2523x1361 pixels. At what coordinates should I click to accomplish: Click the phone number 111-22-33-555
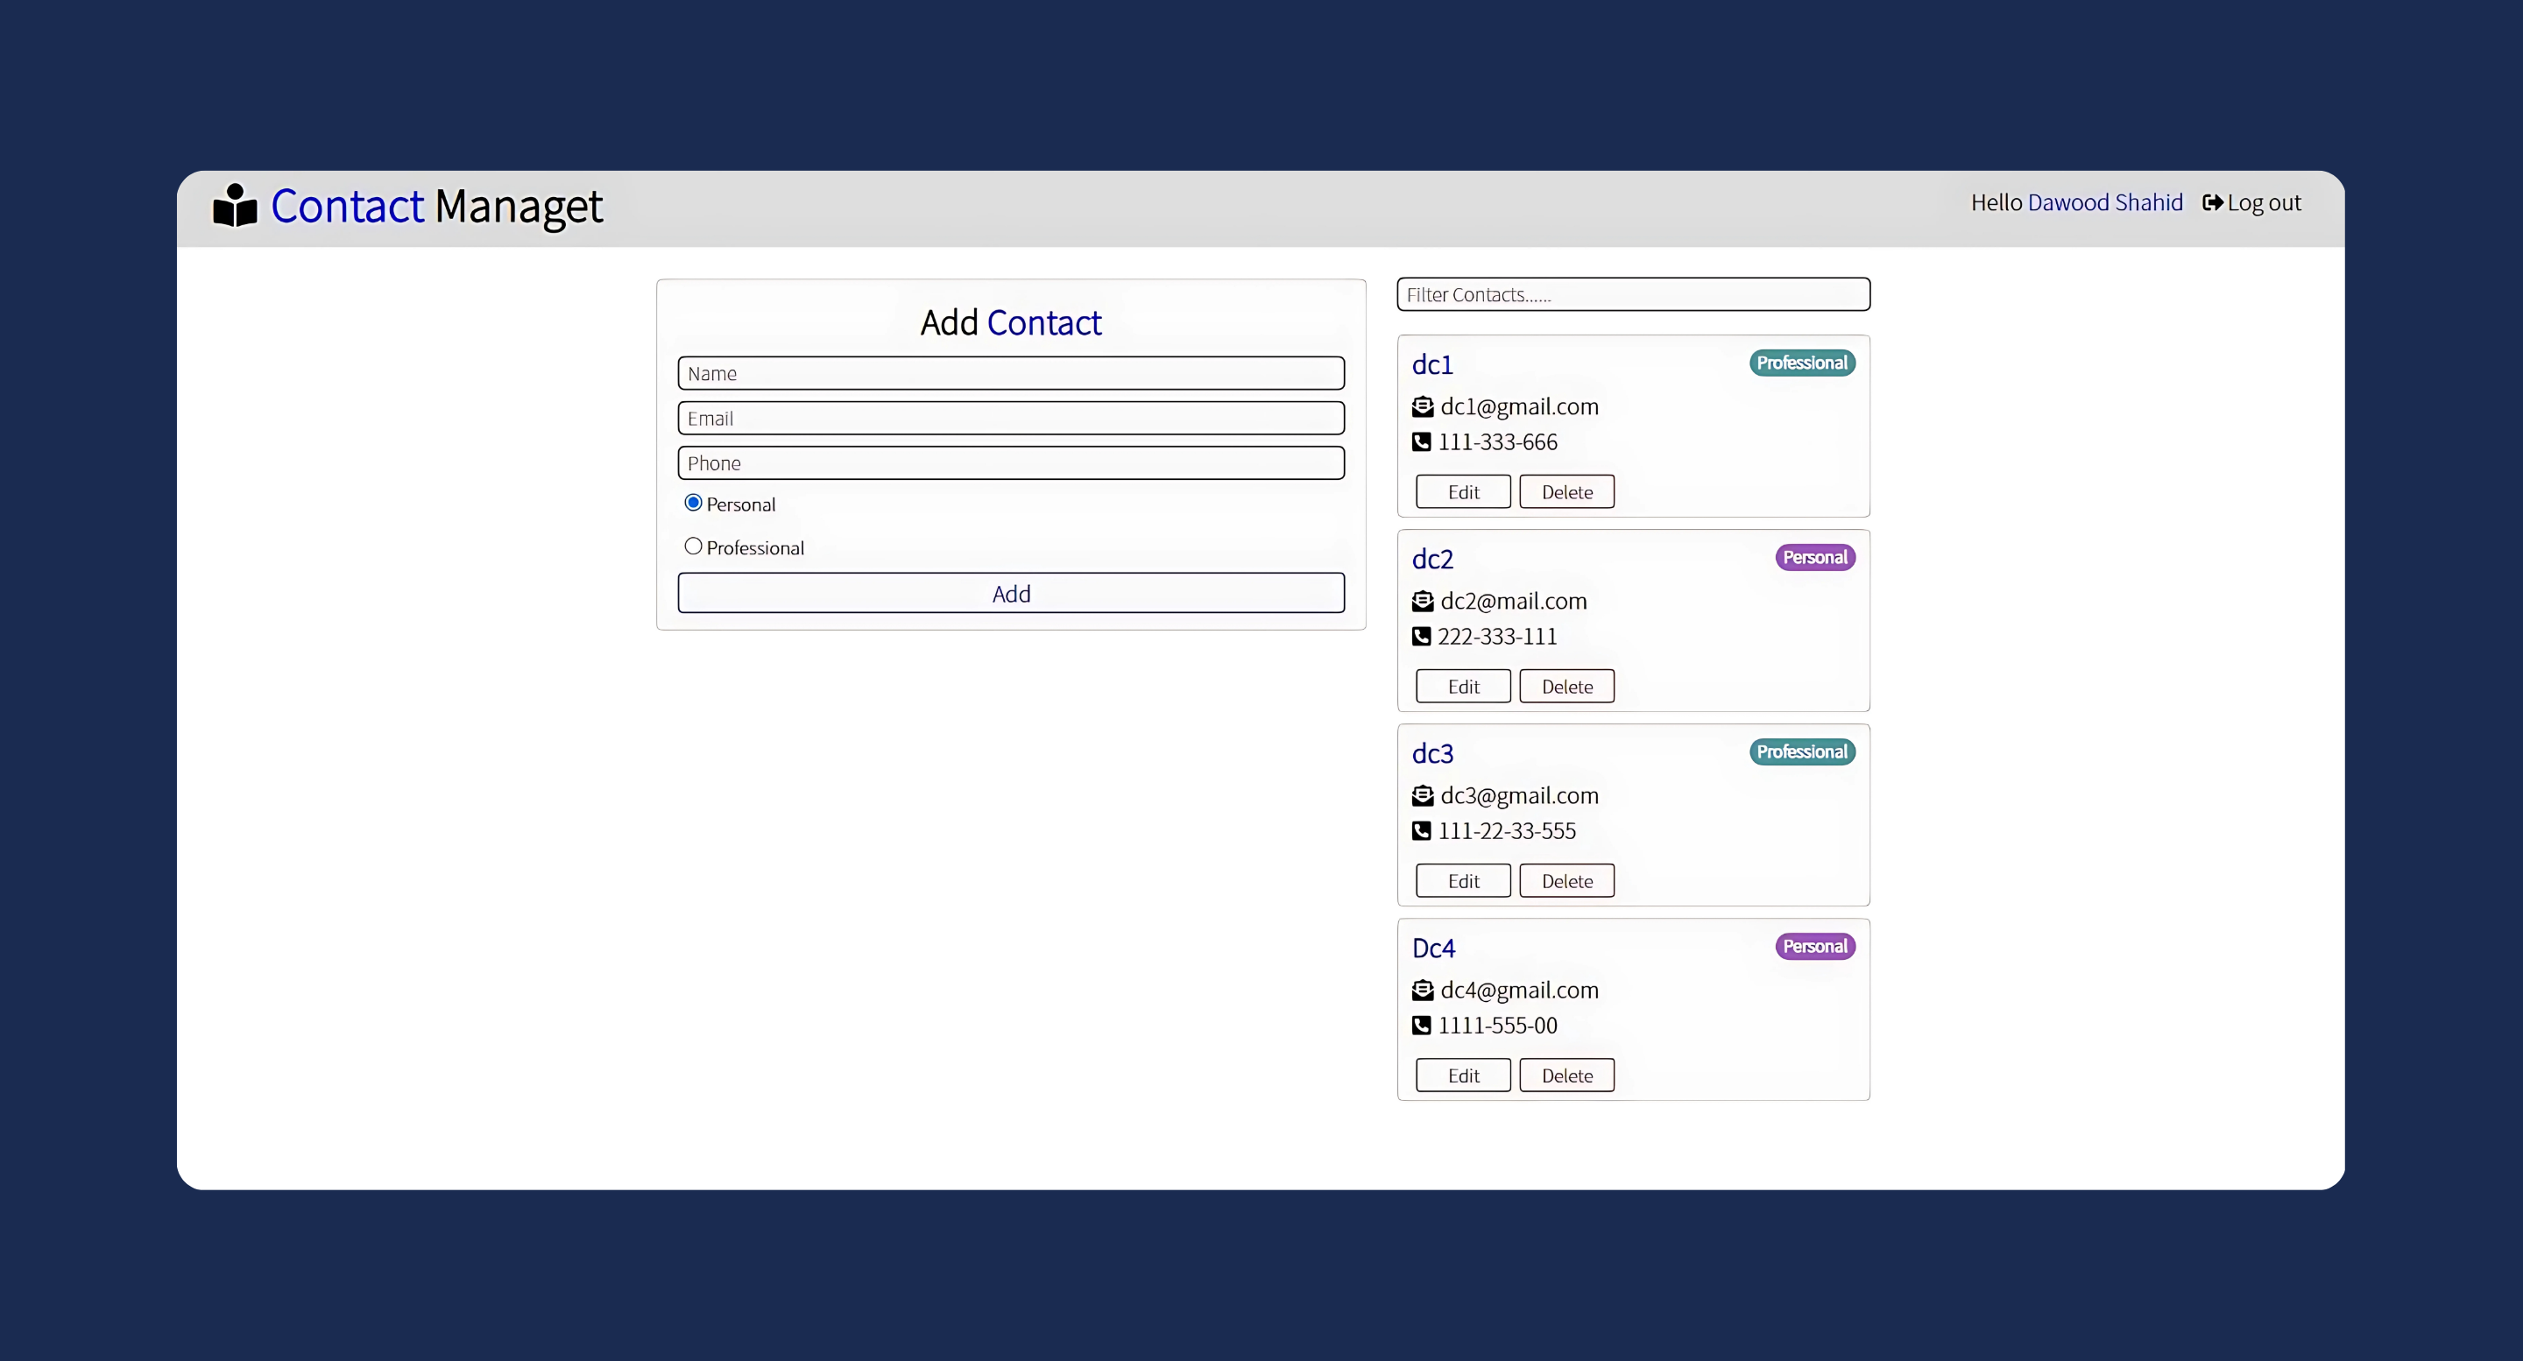[x=1508, y=831]
